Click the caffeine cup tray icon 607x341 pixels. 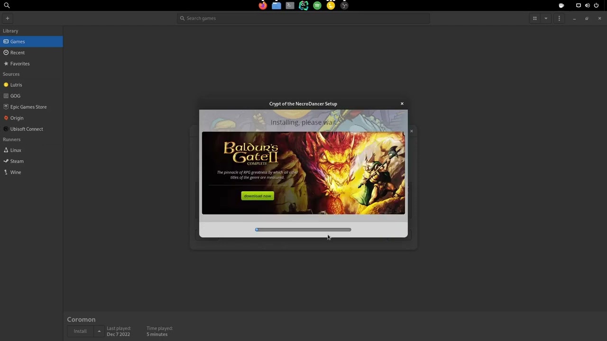coord(561,6)
